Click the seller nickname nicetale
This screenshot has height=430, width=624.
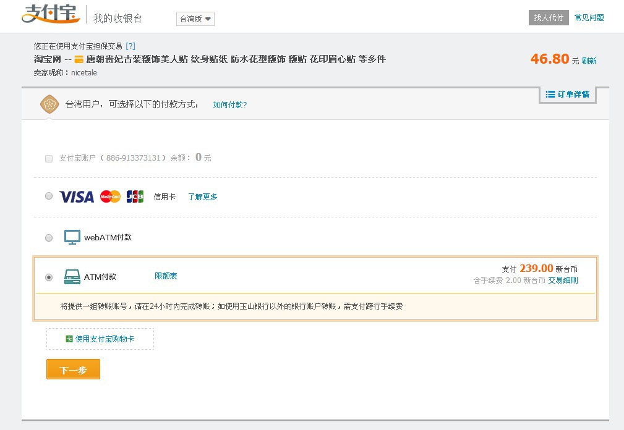84,73
